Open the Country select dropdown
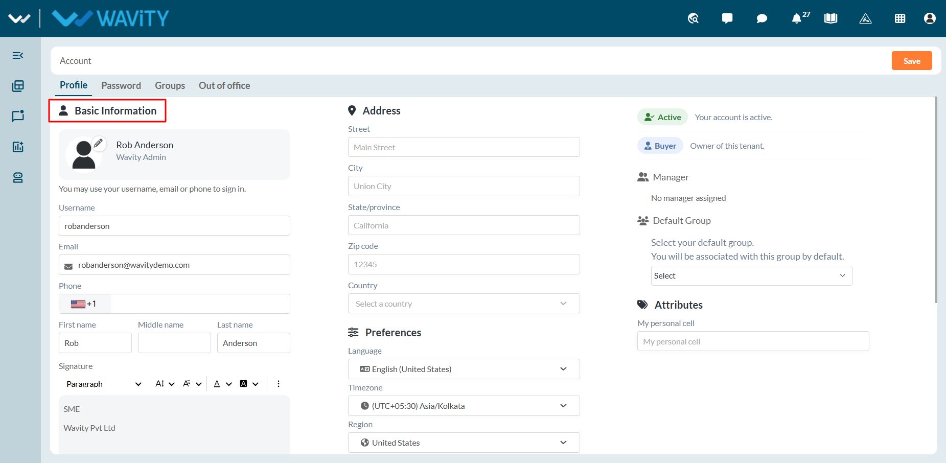The image size is (946, 463). pyautogui.click(x=464, y=304)
